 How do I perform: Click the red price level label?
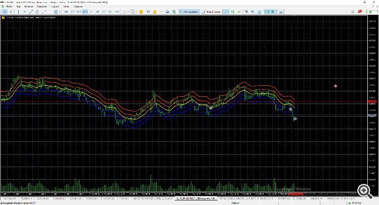(x=372, y=101)
